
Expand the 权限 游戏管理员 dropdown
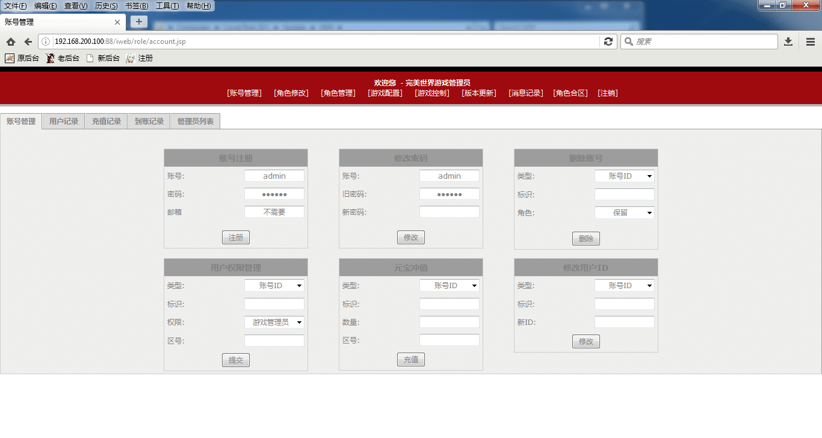(x=274, y=322)
